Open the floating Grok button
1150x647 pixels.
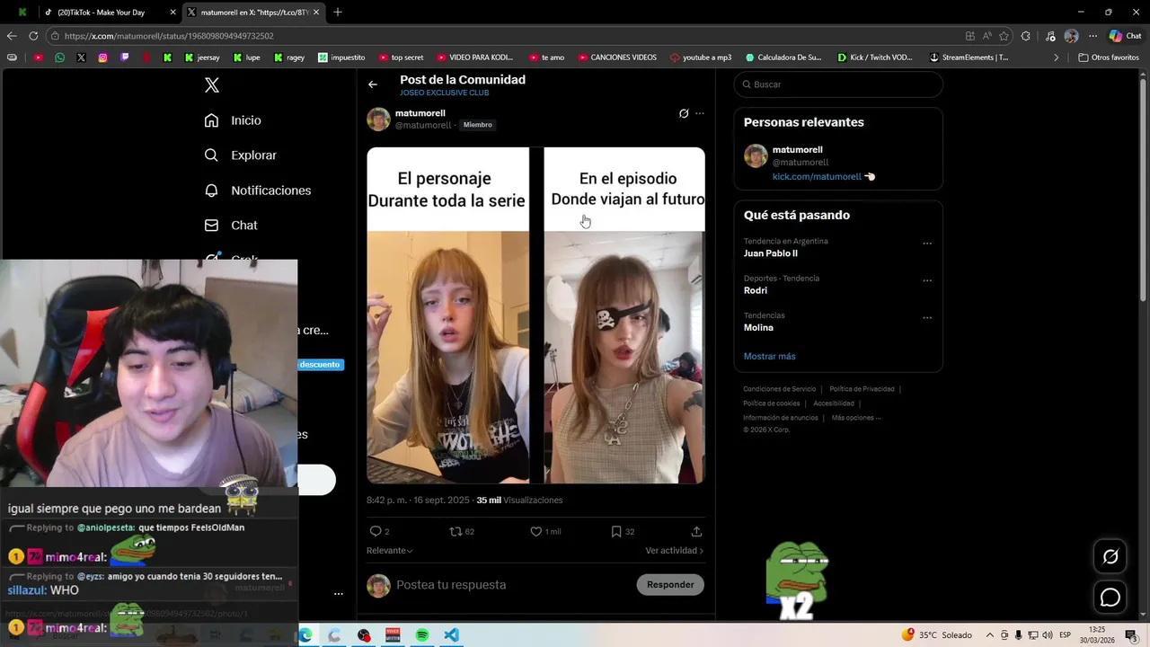coord(1110,557)
